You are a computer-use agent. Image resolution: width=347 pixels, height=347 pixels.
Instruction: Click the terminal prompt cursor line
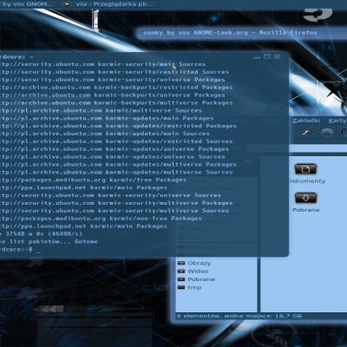click(20, 249)
